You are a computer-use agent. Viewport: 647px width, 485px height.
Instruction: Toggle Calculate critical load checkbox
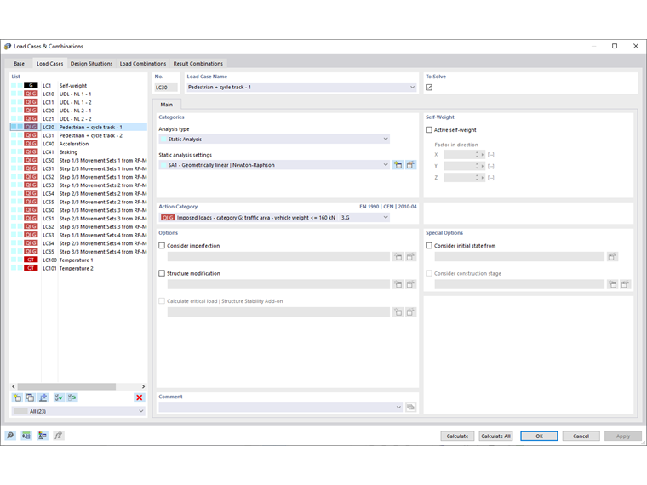click(x=162, y=301)
